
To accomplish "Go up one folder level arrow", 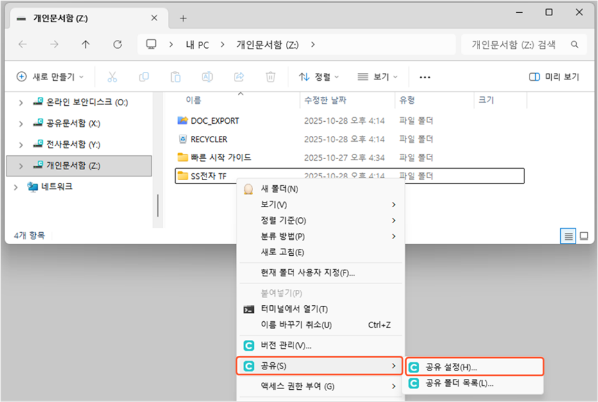I will coord(86,44).
